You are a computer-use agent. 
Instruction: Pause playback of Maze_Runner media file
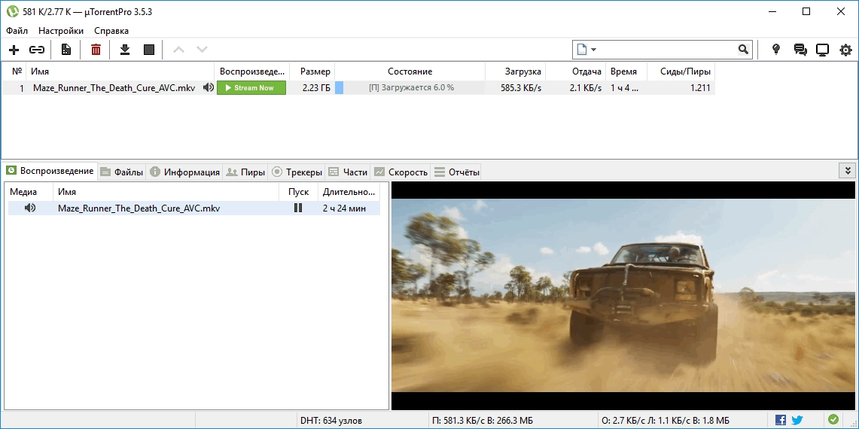pos(298,208)
